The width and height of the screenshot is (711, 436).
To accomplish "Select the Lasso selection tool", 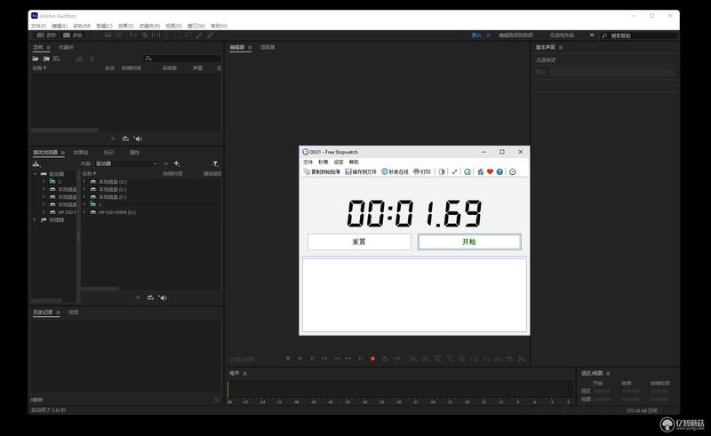I will click(188, 36).
